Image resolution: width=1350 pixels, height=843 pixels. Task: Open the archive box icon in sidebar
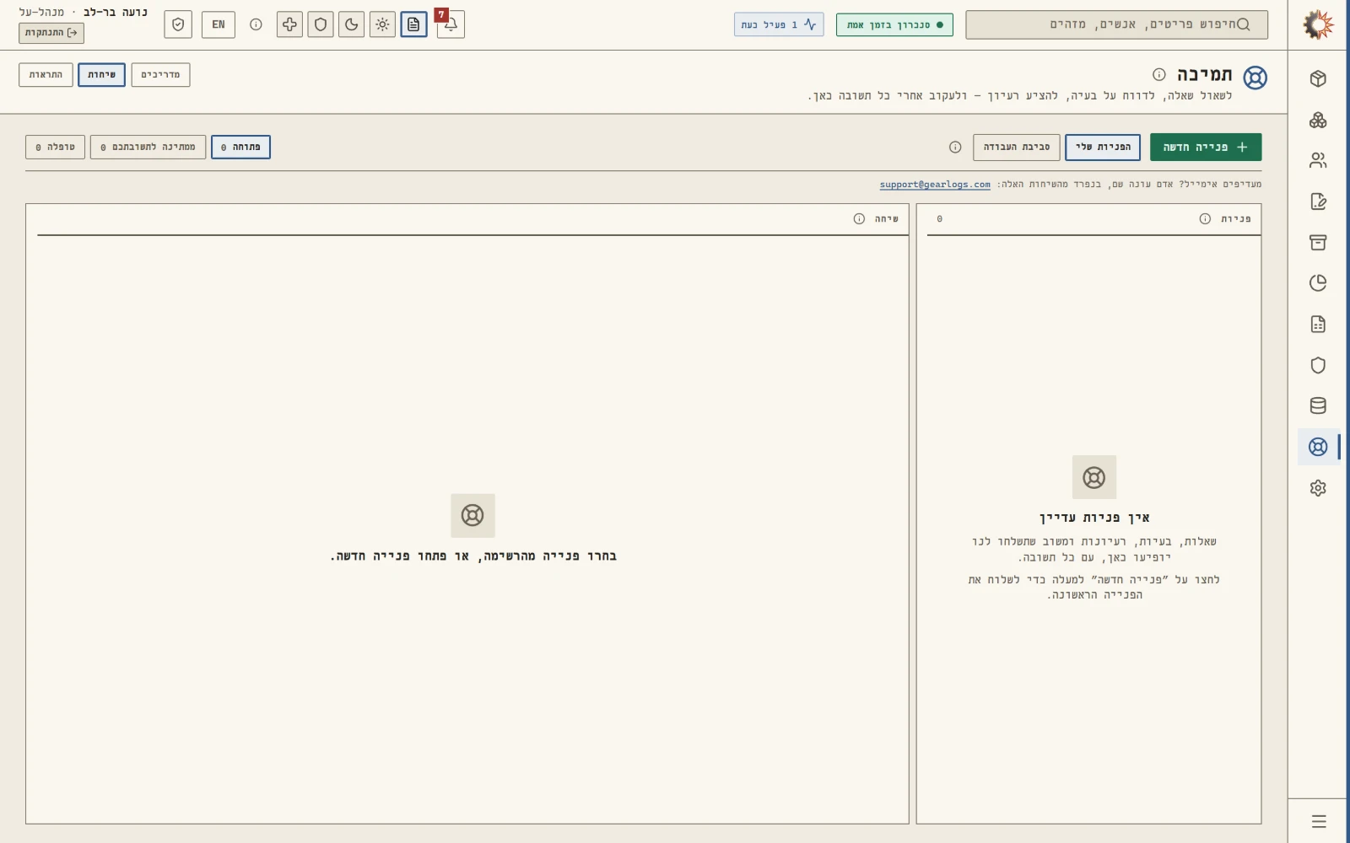coord(1318,242)
